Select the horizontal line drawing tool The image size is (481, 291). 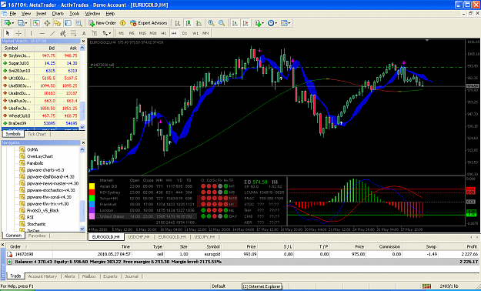(x=42, y=33)
